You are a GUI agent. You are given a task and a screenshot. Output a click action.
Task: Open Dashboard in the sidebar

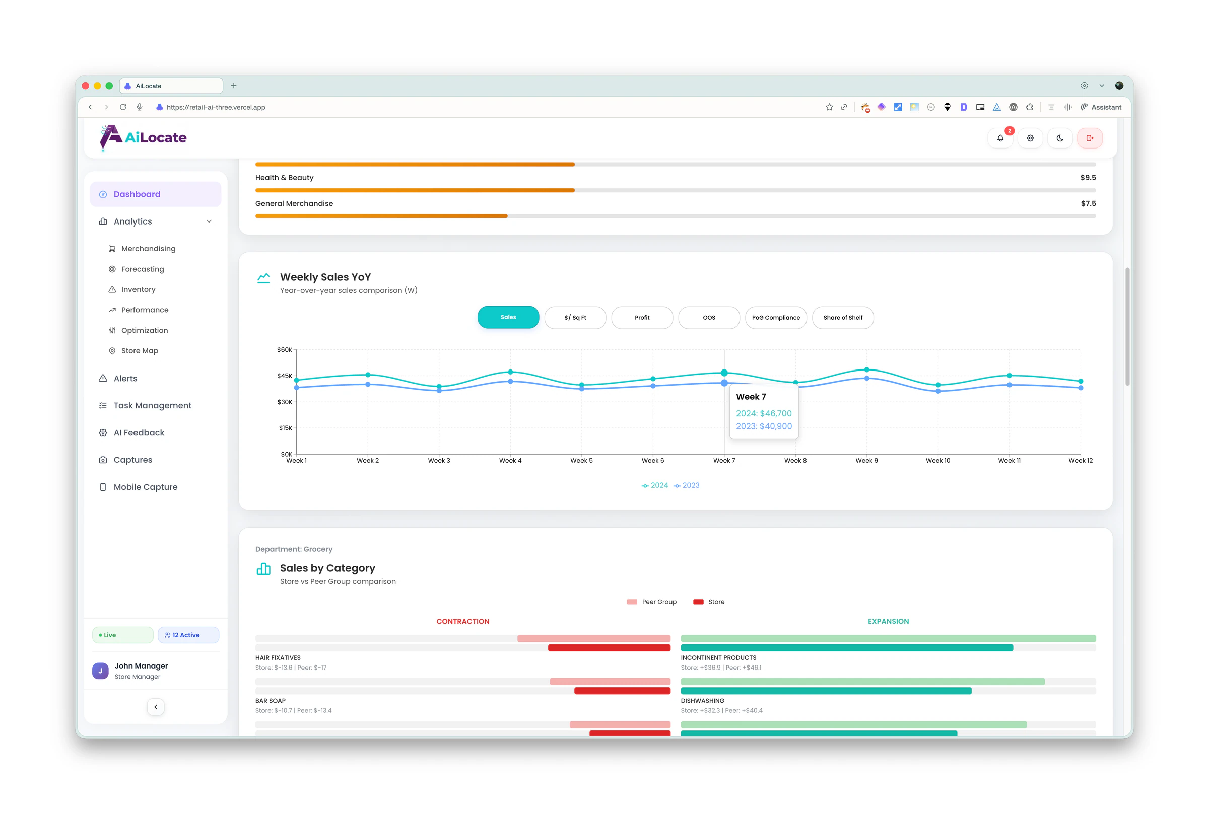coord(155,194)
